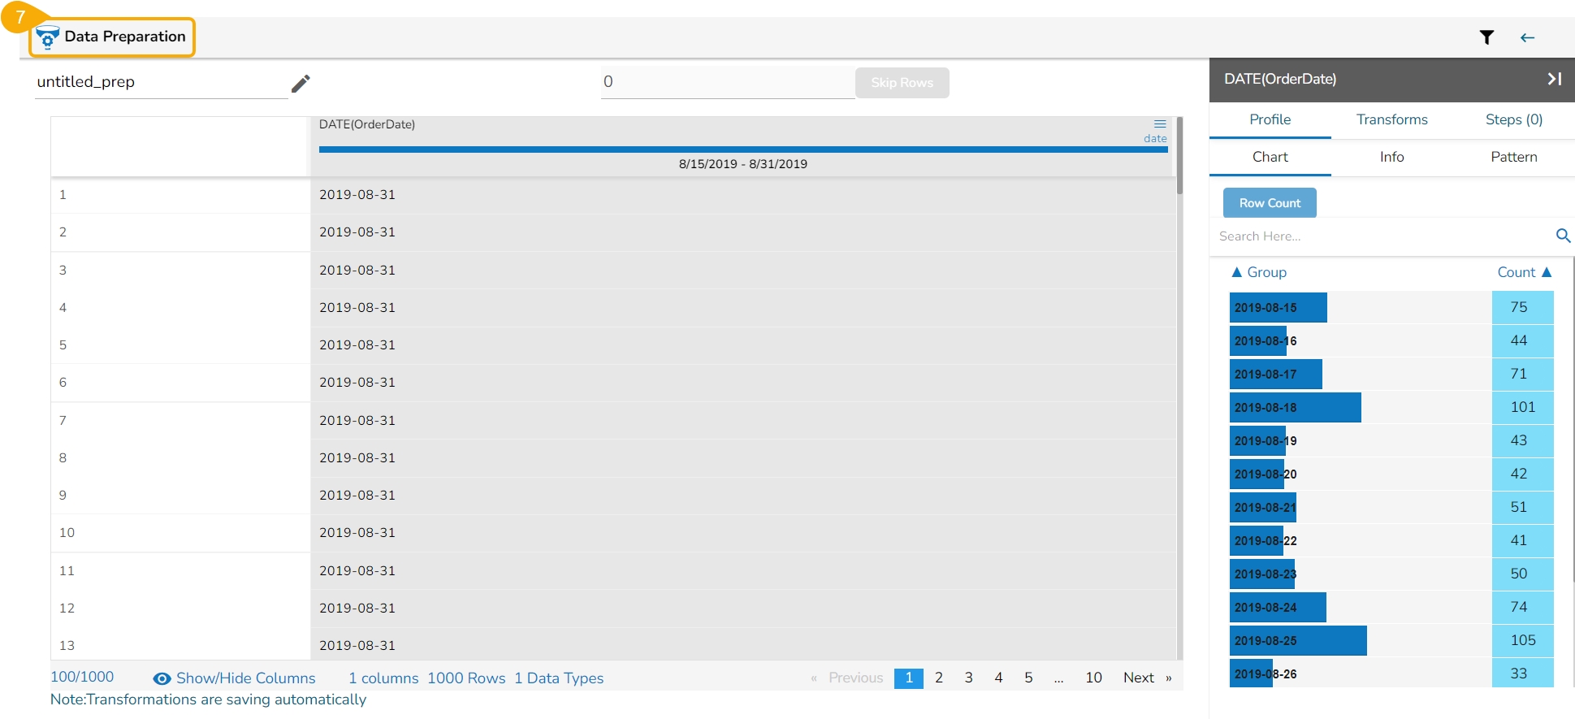Click row number 13

click(67, 646)
